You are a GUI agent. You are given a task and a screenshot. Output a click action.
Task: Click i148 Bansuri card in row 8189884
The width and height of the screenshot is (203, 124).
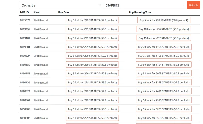click(x=41, y=47)
